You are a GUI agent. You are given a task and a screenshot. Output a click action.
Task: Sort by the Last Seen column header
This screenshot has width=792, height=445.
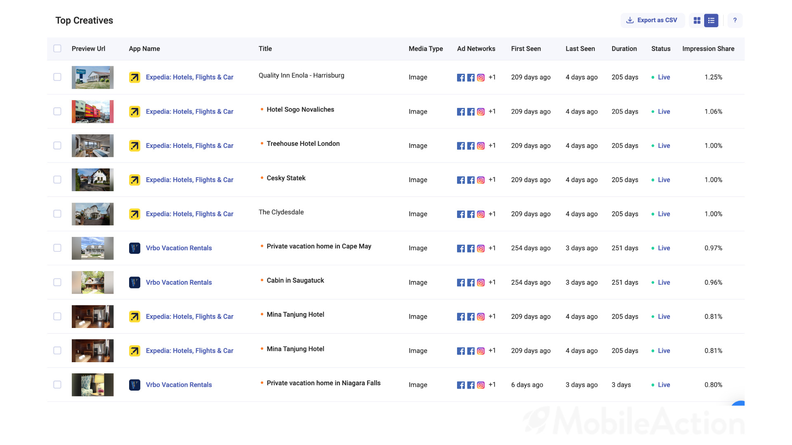point(580,49)
